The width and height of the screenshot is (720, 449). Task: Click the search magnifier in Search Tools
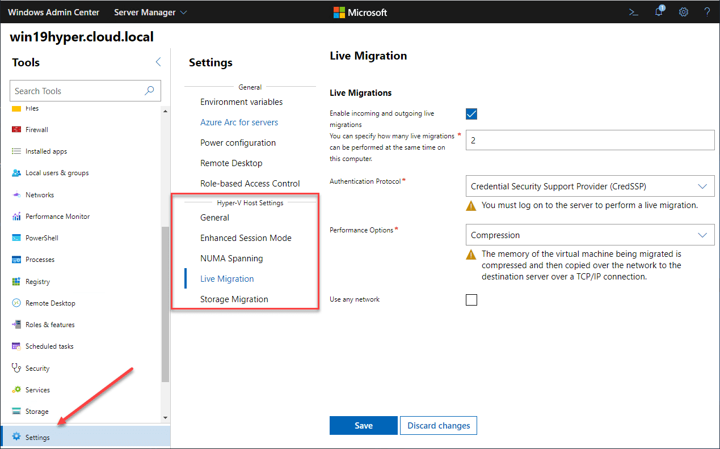point(150,91)
